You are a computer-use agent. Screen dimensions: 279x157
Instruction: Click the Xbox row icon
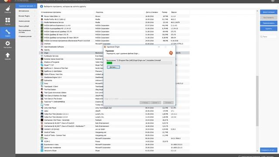(x=42, y=138)
